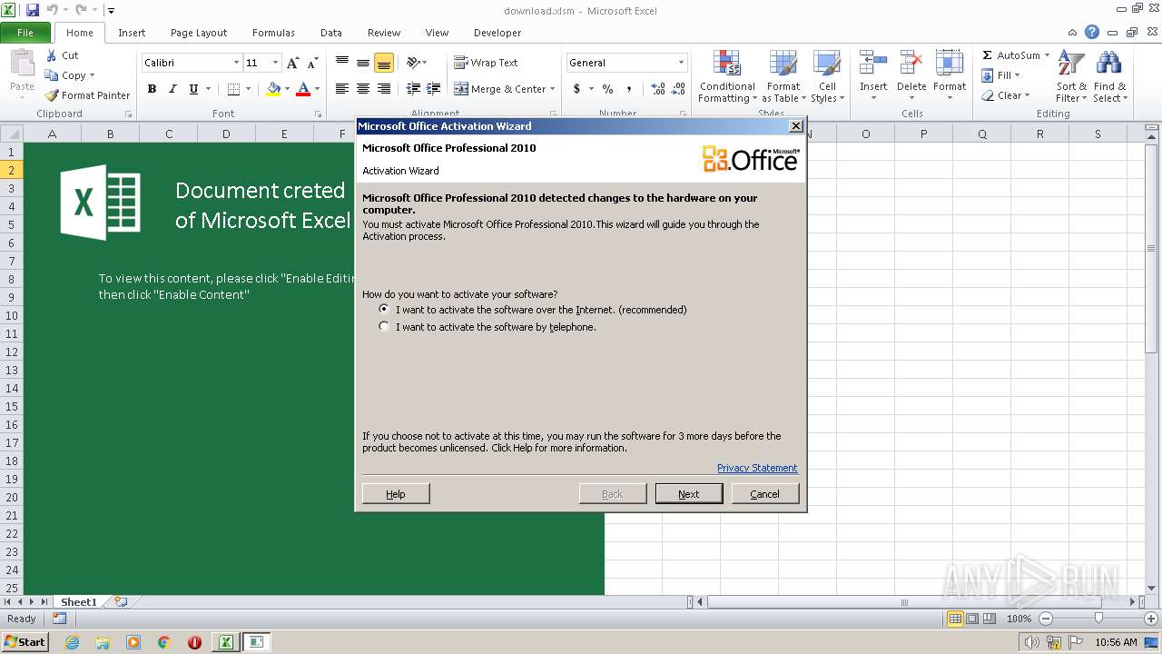Apply bold formatting

(x=152, y=89)
